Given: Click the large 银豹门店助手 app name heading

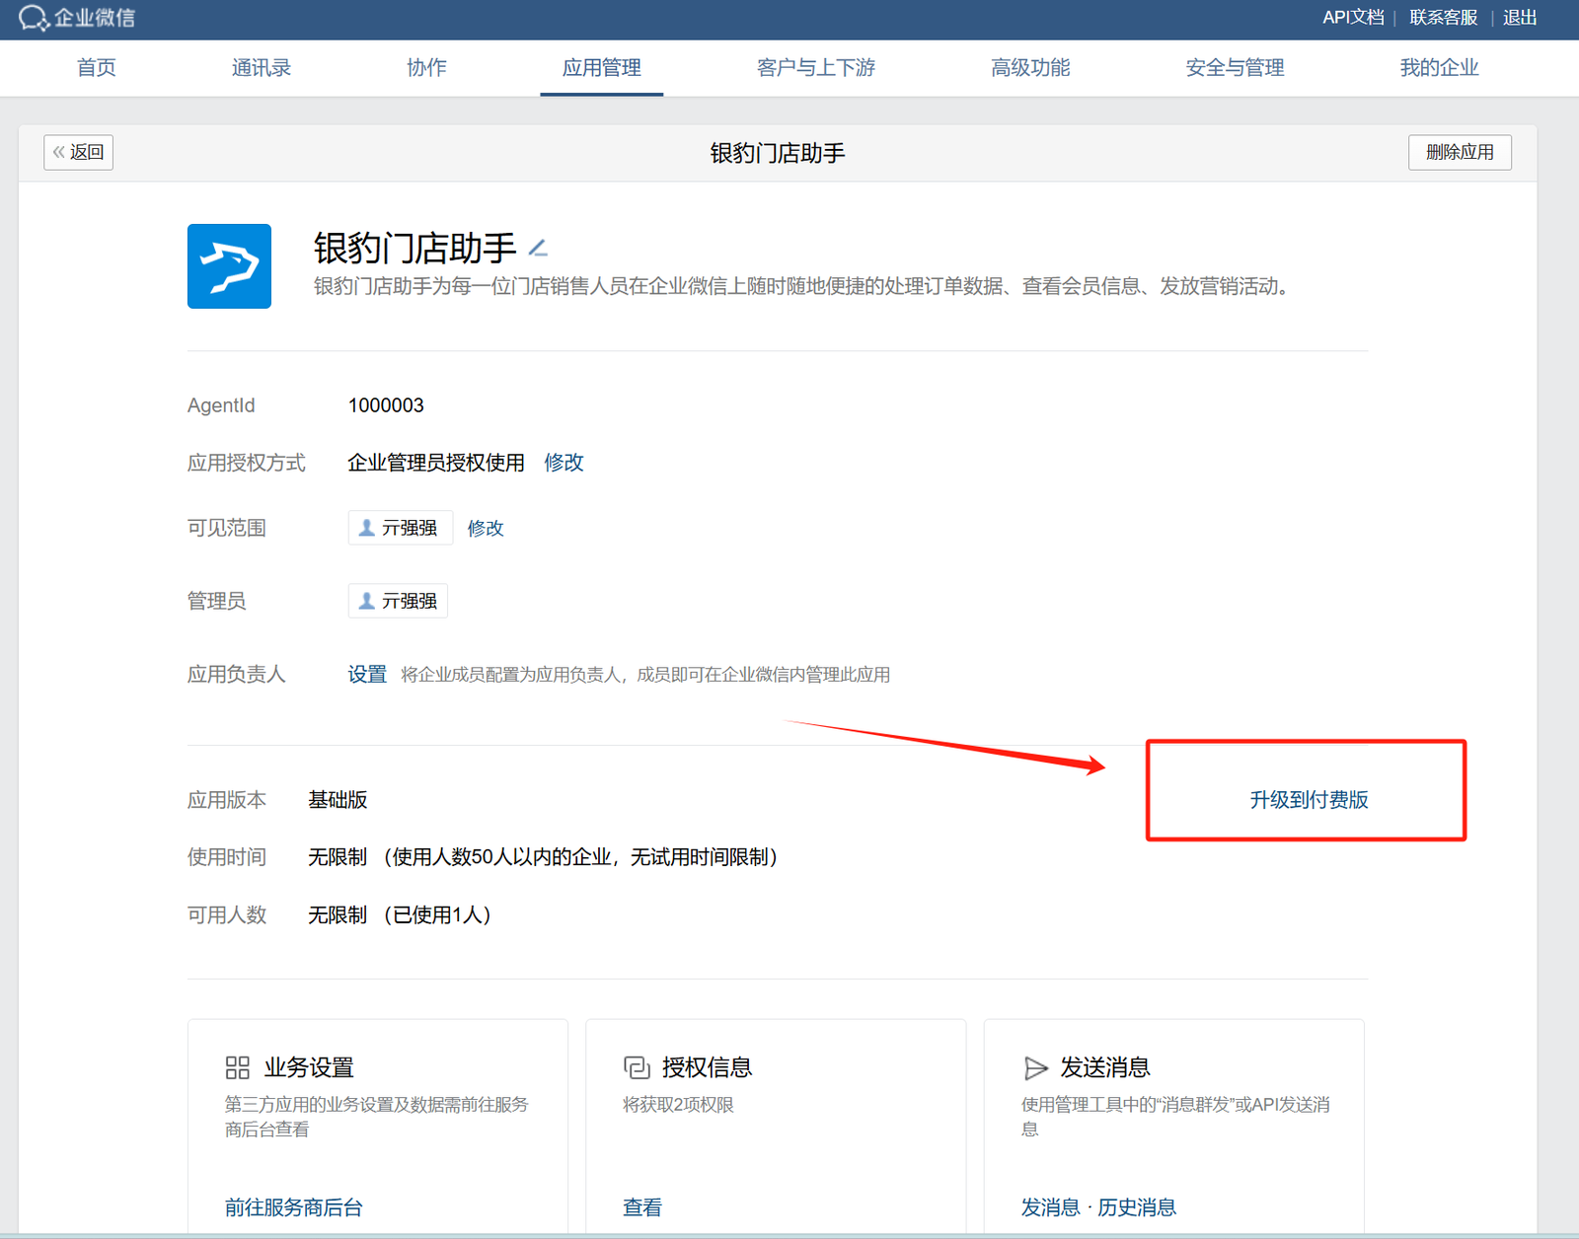Looking at the screenshot, I should pos(414,248).
